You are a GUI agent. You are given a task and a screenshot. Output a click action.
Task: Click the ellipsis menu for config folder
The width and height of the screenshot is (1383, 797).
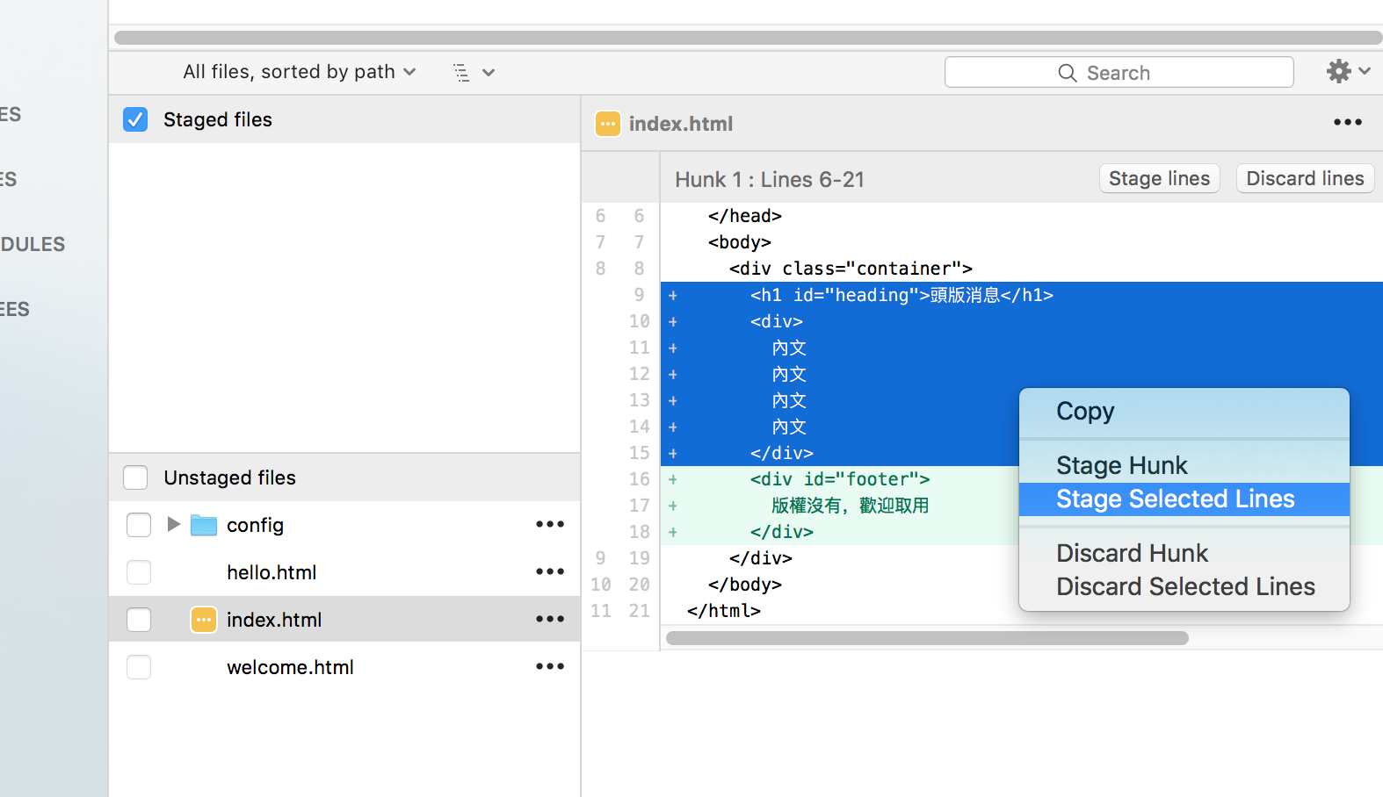[550, 525]
